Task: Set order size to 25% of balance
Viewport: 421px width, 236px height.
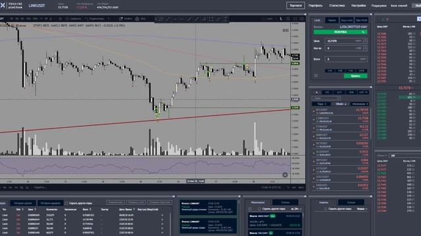Action: 330,71
